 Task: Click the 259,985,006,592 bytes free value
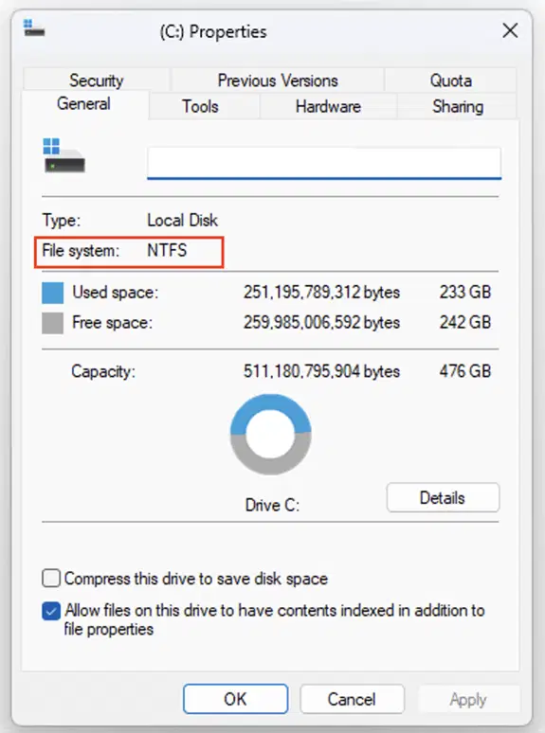click(x=321, y=323)
